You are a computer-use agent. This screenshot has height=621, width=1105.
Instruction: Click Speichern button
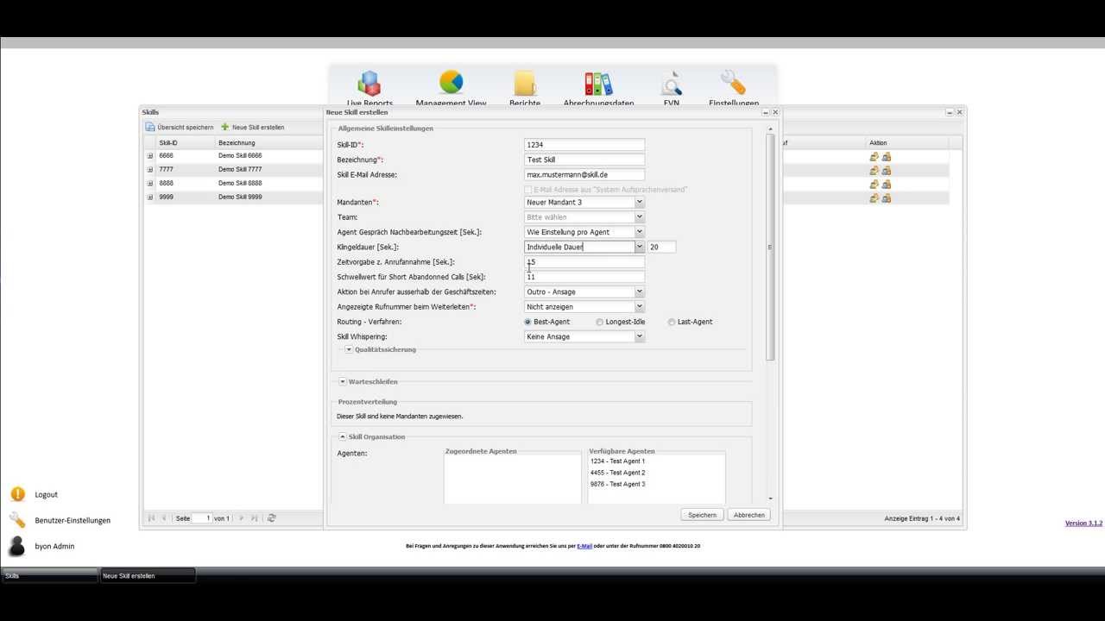click(x=702, y=515)
